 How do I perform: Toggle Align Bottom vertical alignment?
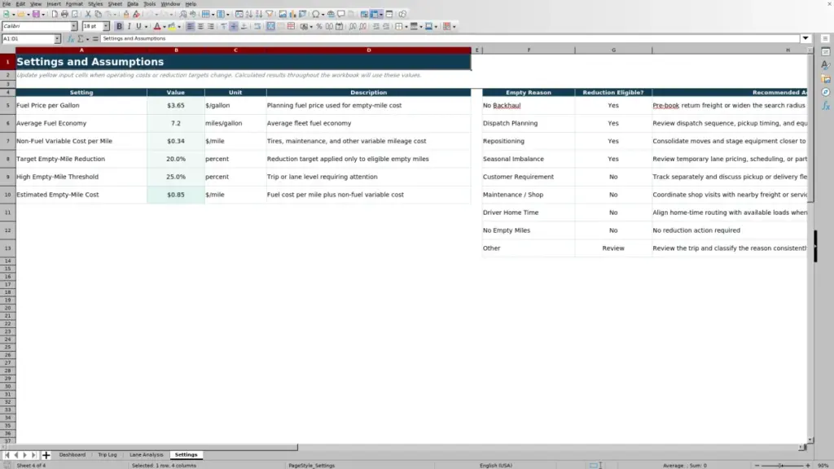[x=244, y=26]
